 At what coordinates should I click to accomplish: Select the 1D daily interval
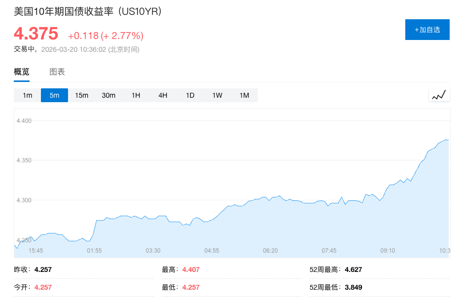coord(190,95)
